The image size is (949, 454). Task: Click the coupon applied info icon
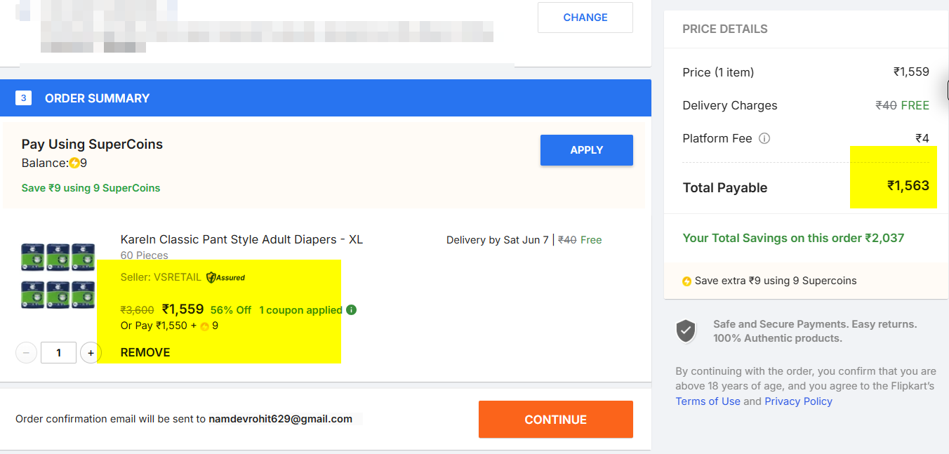coord(352,309)
